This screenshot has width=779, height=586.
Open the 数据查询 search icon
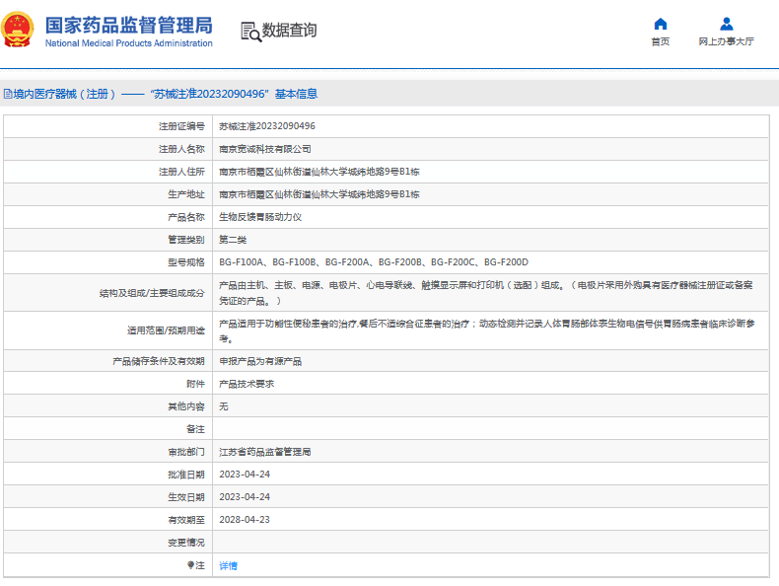point(250,32)
